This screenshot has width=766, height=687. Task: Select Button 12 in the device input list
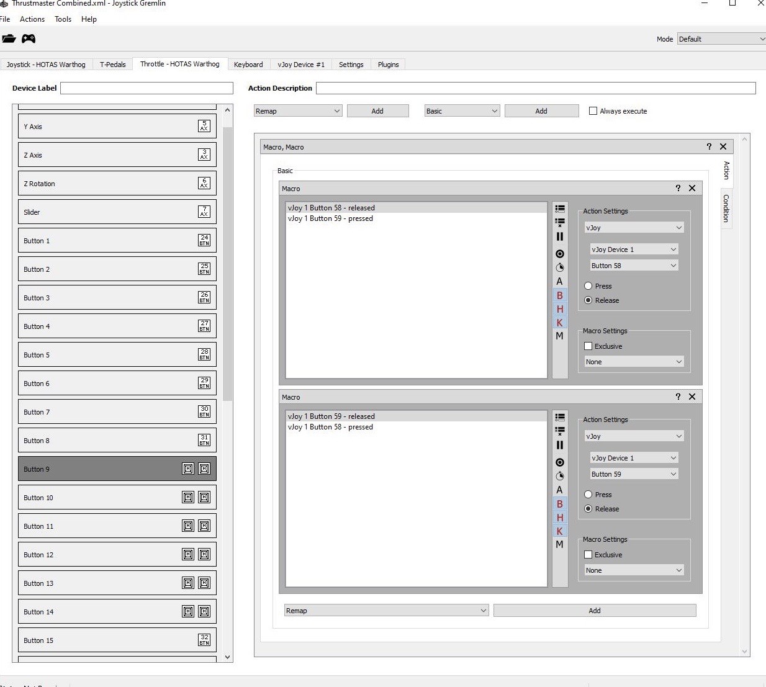coord(117,555)
